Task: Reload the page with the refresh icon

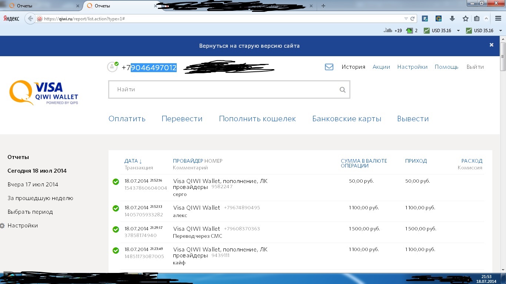Action: (412, 18)
